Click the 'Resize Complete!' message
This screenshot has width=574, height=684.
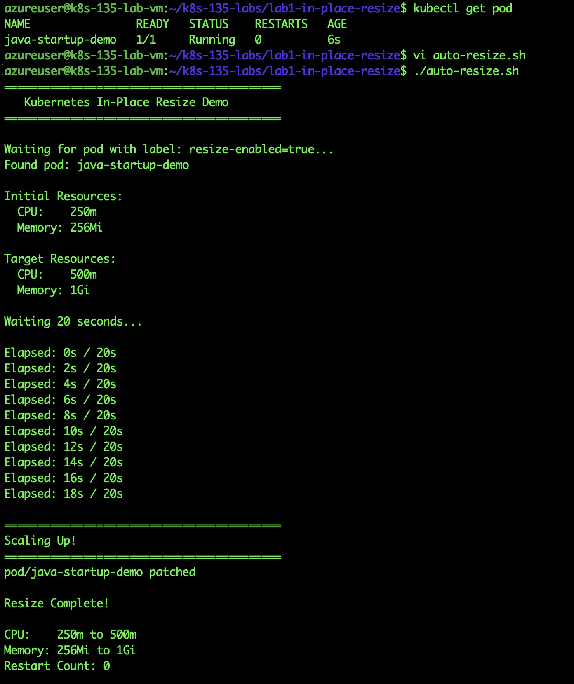(x=56, y=603)
